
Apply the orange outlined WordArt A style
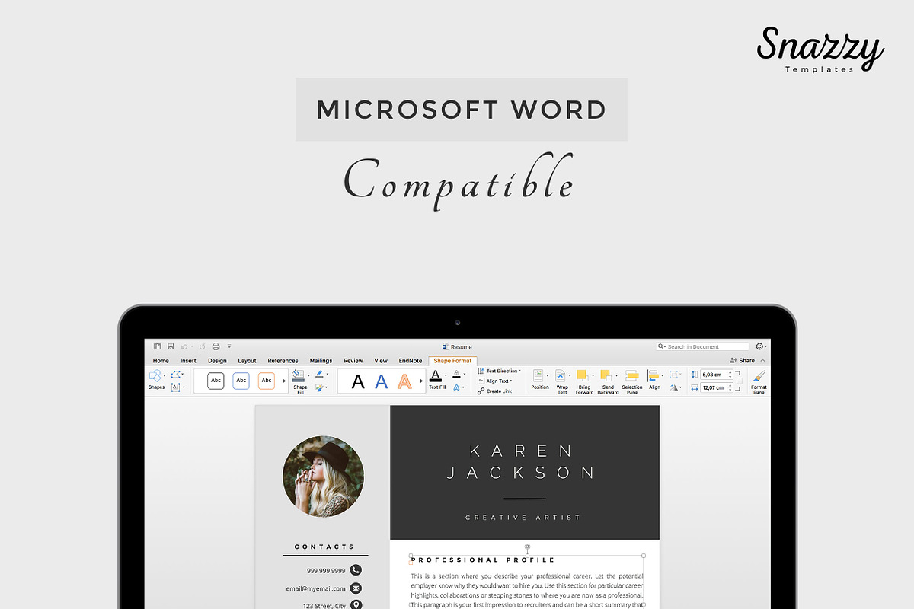tap(404, 381)
